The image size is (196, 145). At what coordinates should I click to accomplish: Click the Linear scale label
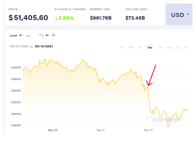14,36
